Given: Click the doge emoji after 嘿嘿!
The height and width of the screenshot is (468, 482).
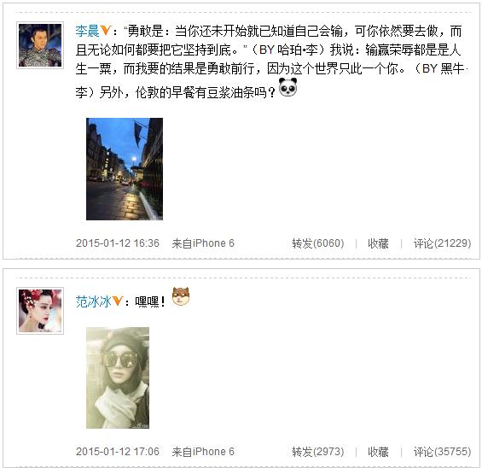Looking at the screenshot, I should click(x=181, y=296).
